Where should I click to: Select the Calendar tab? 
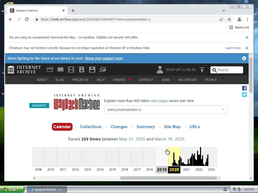point(62,127)
